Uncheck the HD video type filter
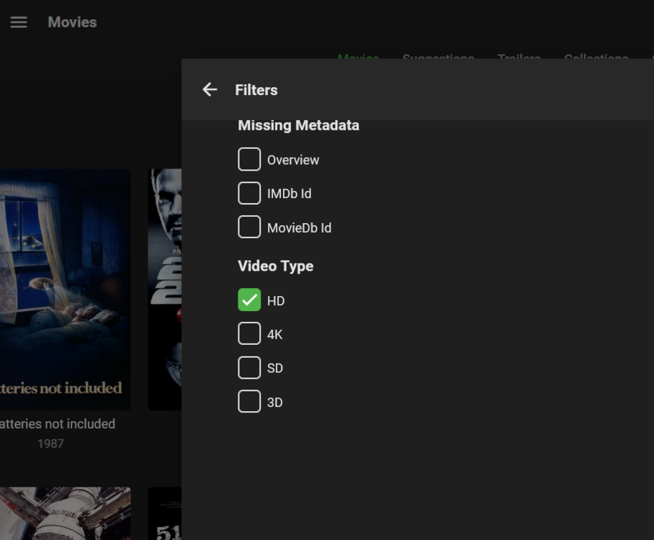654x540 pixels. point(249,300)
